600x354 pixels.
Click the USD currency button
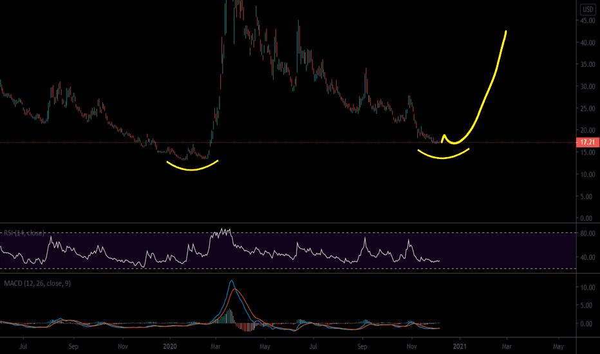588,9
